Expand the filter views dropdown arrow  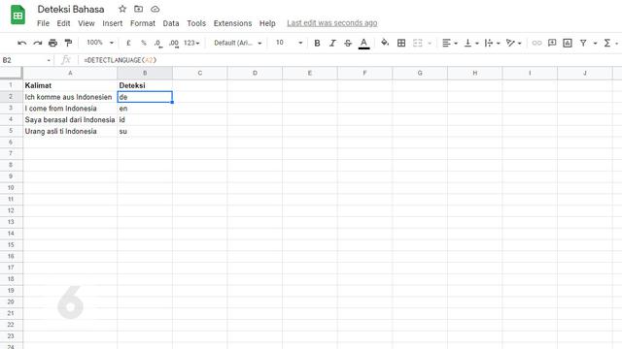tap(595, 43)
